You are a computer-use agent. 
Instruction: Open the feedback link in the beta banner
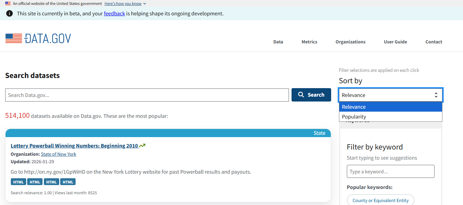tap(114, 13)
